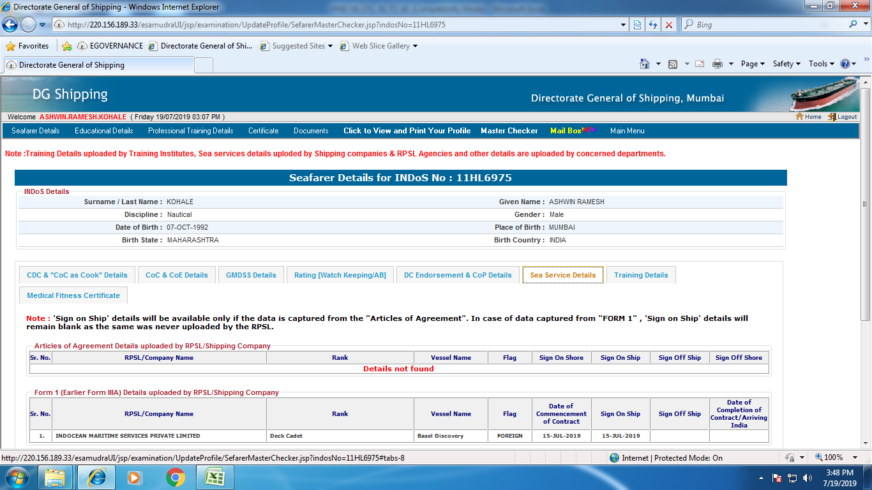The image size is (872, 490).
Task: Click the Internet Explorer taskbar icon
Action: click(x=96, y=477)
